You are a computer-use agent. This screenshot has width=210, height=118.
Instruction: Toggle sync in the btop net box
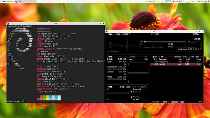point(122,87)
